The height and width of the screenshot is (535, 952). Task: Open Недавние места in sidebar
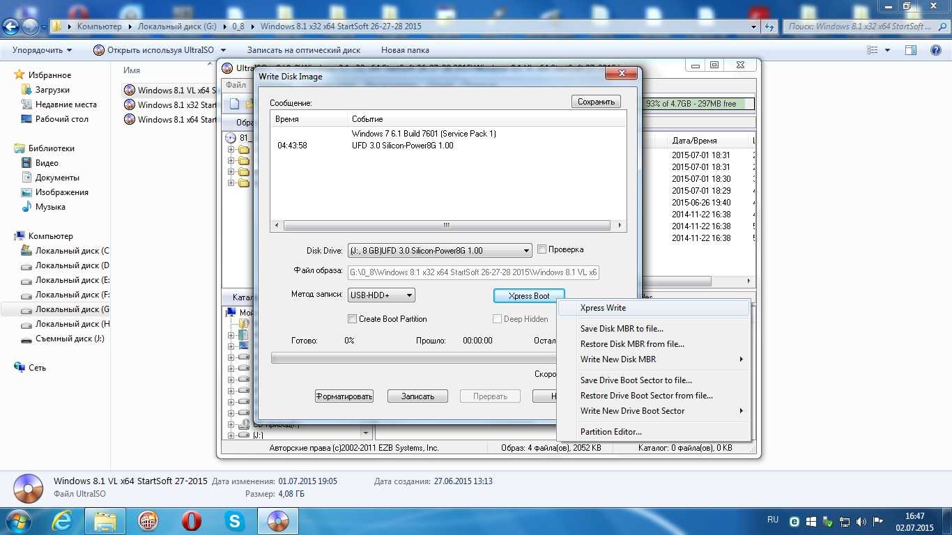(x=66, y=104)
